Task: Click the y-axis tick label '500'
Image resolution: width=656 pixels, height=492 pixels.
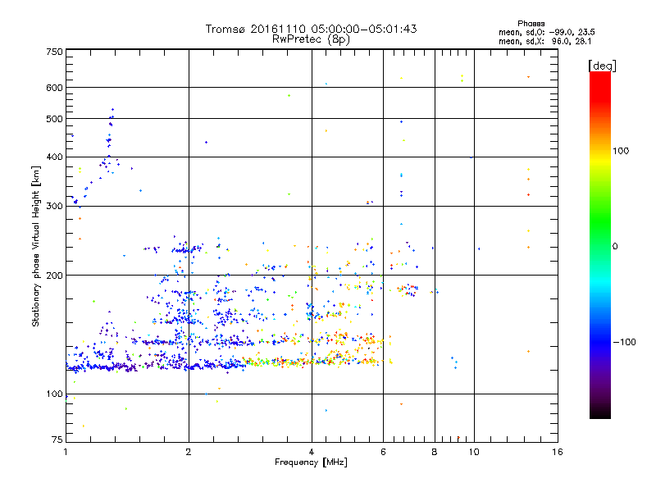Action: click(x=54, y=119)
